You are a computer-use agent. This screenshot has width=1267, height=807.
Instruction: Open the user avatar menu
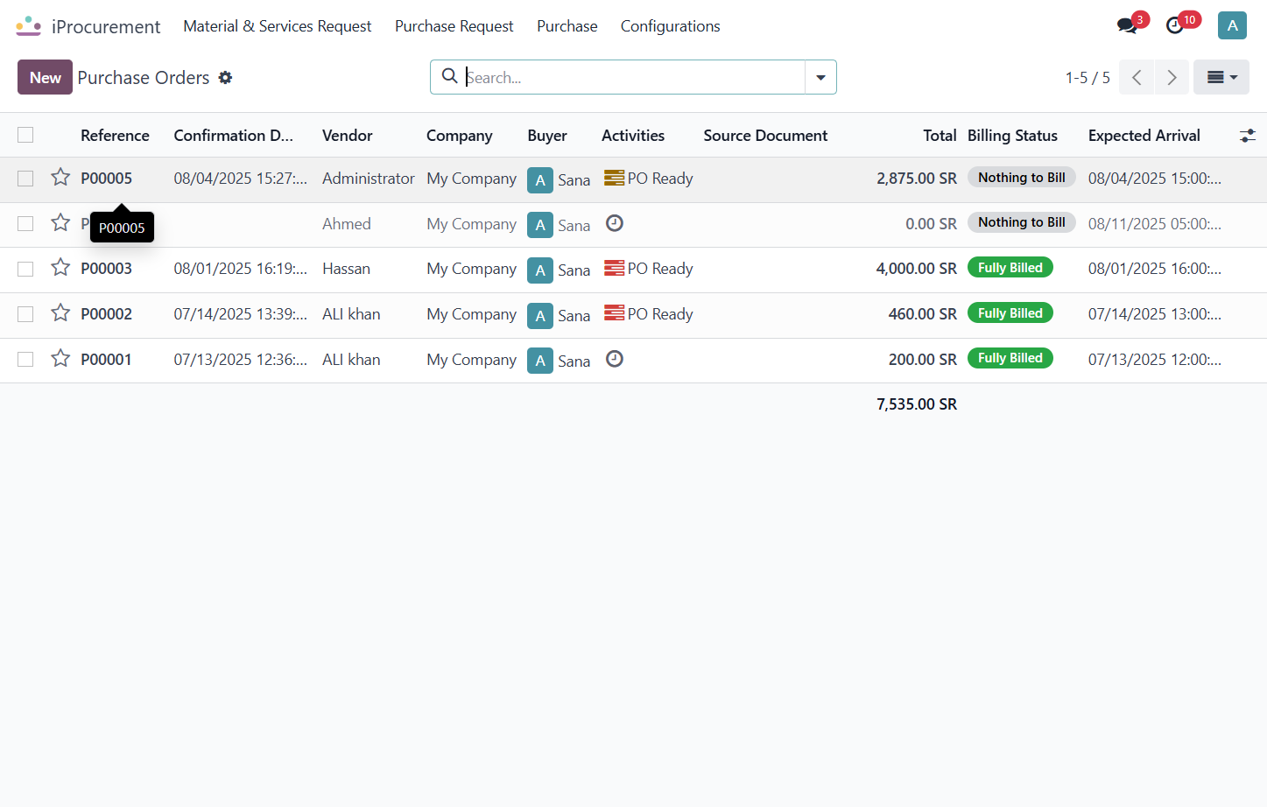(1232, 25)
